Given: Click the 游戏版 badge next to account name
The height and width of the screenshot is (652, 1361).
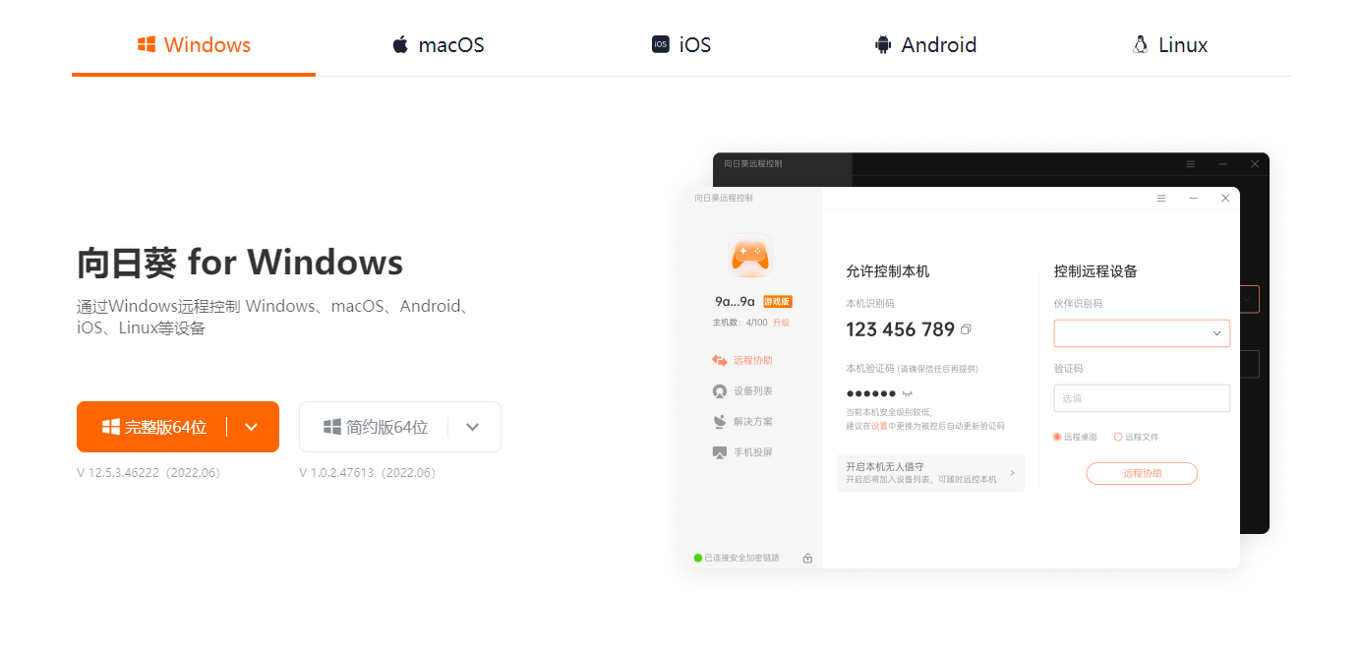Looking at the screenshot, I should point(777,302).
